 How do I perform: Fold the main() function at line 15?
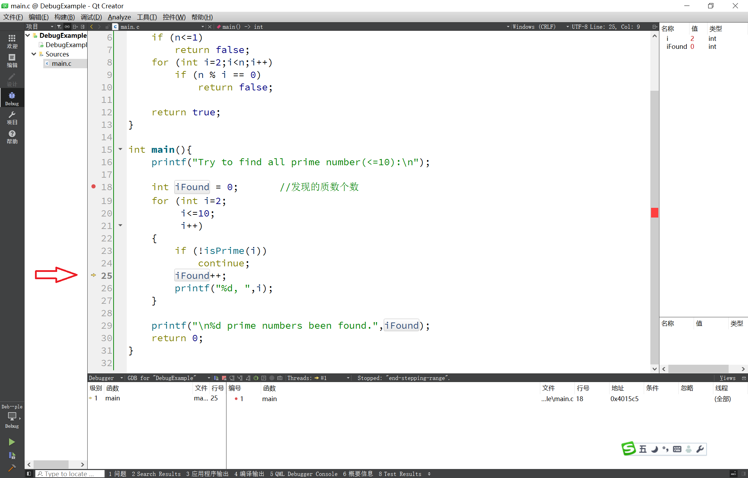pos(121,149)
